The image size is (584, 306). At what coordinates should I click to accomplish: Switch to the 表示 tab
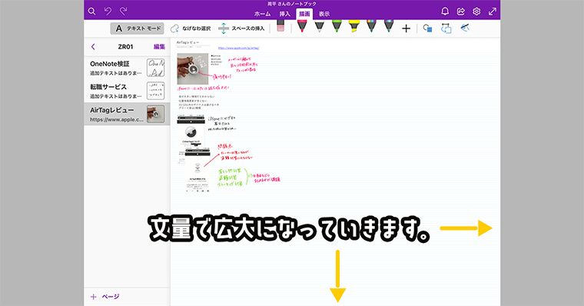(324, 14)
